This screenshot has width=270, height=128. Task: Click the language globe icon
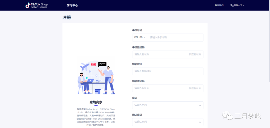coord(232,5)
